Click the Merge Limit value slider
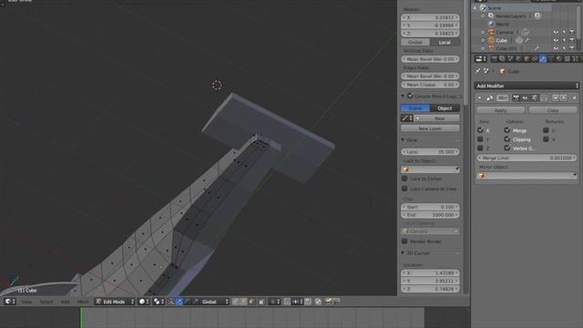Image resolution: width=583 pixels, height=328 pixels. 527,158
